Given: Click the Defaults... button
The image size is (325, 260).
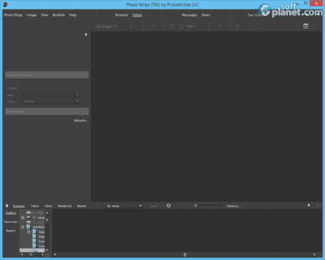Looking at the screenshot, I should click(x=81, y=120).
